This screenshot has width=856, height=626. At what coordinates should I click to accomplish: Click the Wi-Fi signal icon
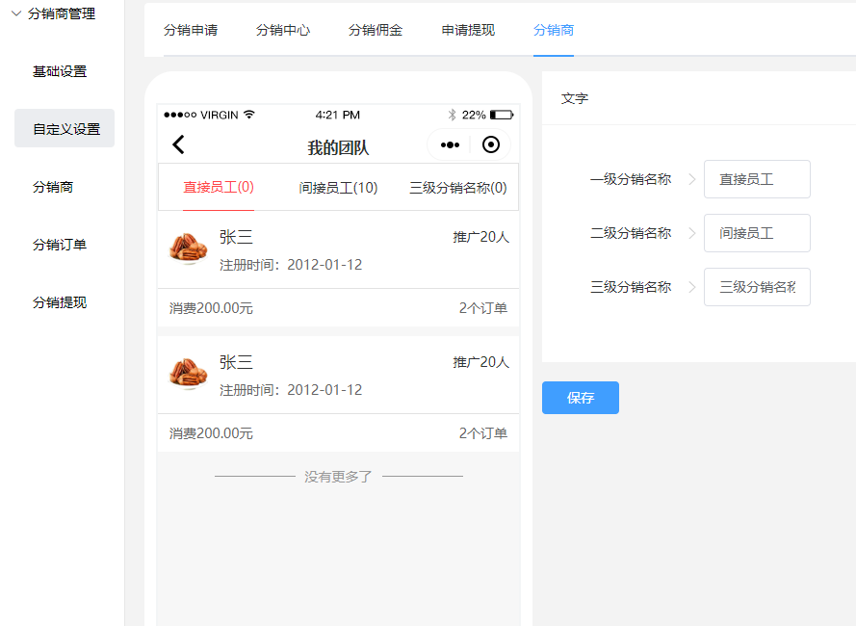[x=249, y=115]
